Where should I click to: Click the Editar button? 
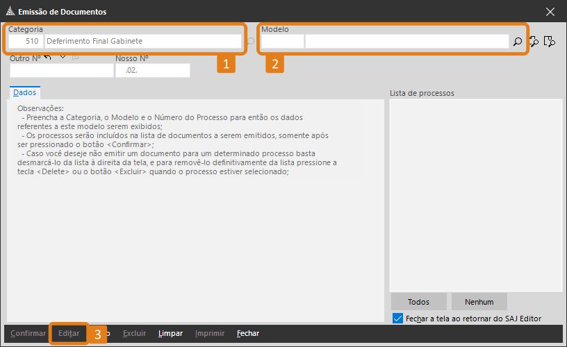point(69,334)
